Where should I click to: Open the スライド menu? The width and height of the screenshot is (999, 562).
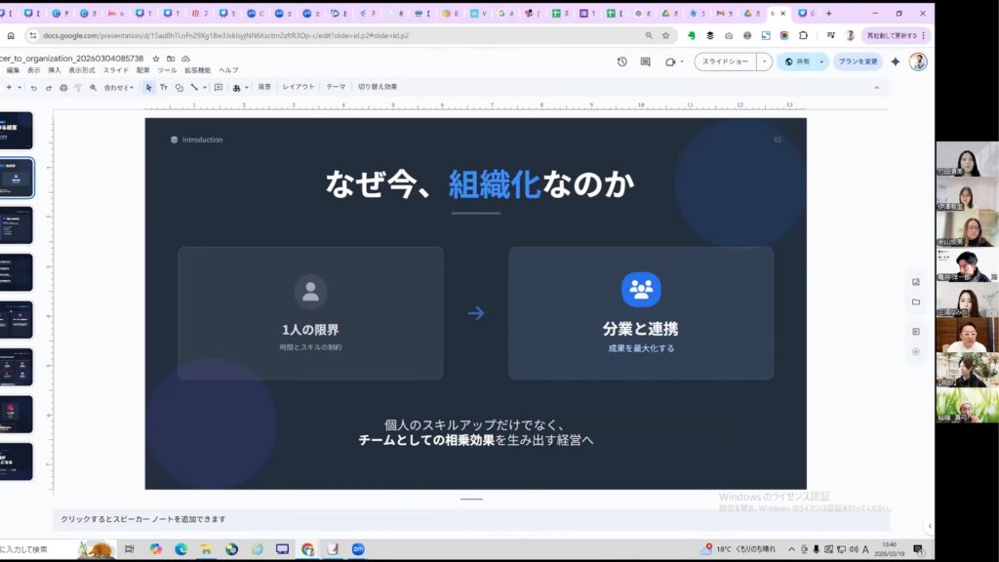pos(115,70)
